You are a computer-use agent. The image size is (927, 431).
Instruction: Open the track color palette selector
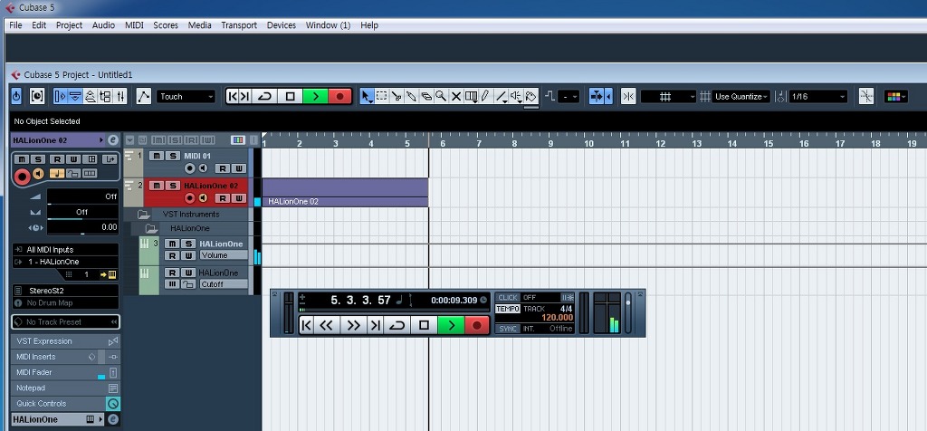click(x=896, y=96)
